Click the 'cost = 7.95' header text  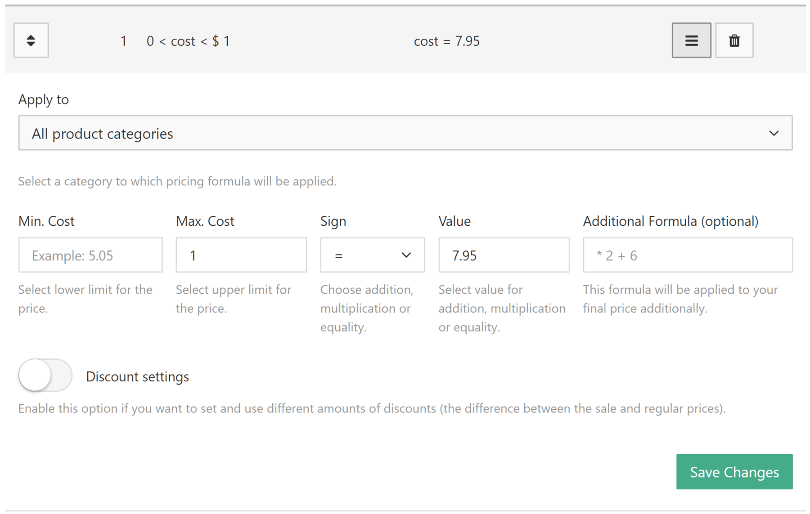point(446,41)
